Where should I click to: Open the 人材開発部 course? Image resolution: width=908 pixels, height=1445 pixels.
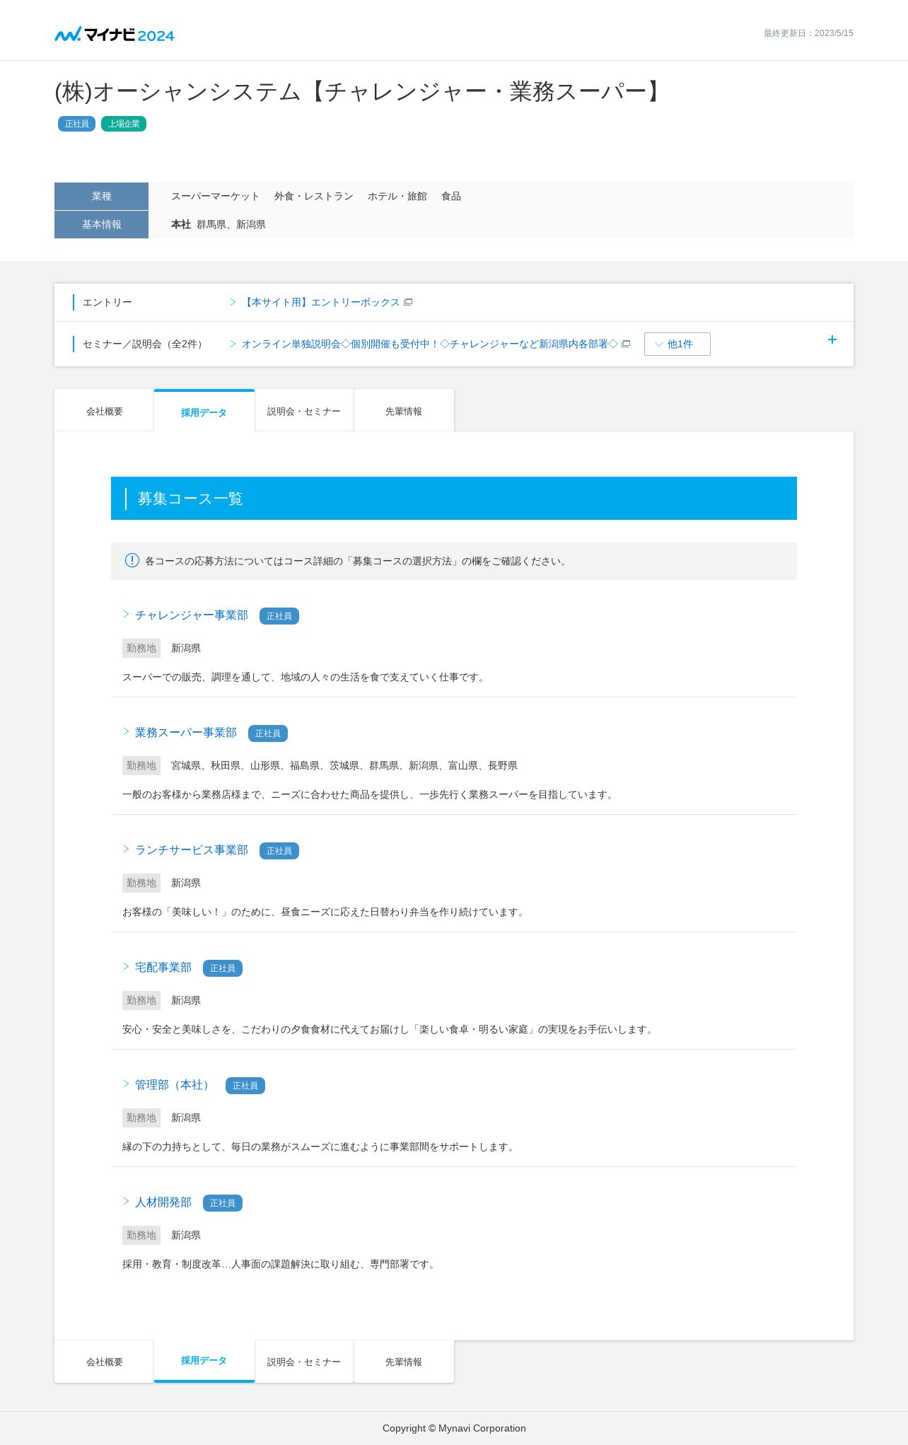coord(163,1202)
